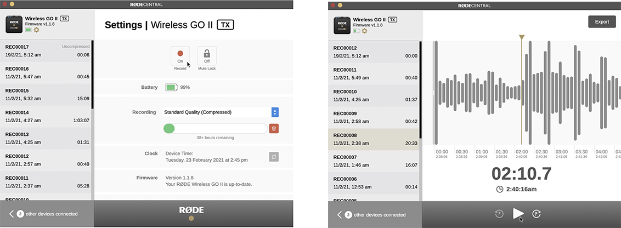Select recording REC00016 in left window
The height and width of the screenshot is (228, 621).
pyautogui.click(x=46, y=73)
